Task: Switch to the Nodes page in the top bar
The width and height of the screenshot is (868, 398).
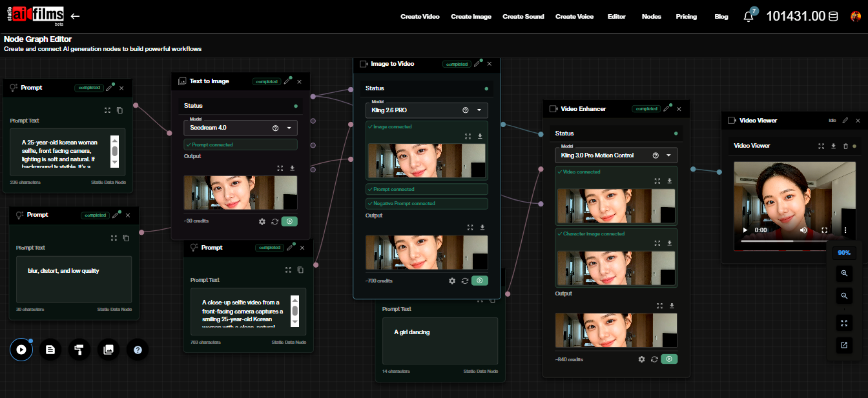Action: coord(651,16)
